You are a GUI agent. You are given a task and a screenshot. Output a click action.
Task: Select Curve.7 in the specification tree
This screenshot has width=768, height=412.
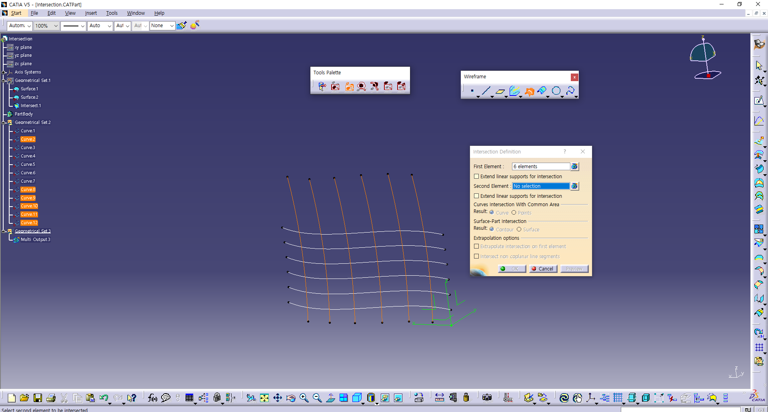28,181
